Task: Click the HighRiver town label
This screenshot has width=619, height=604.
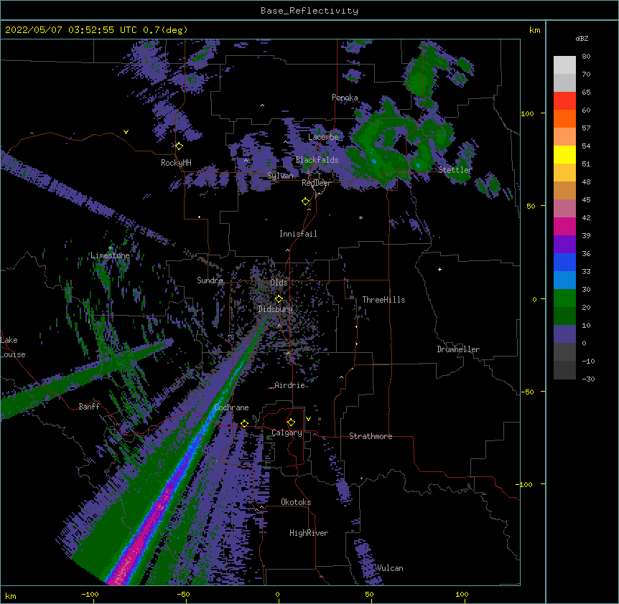Action: (309, 533)
